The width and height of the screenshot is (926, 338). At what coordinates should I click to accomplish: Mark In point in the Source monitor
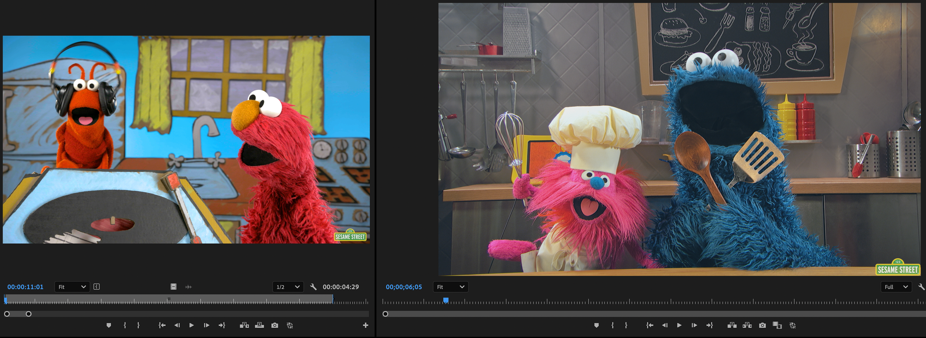point(125,325)
